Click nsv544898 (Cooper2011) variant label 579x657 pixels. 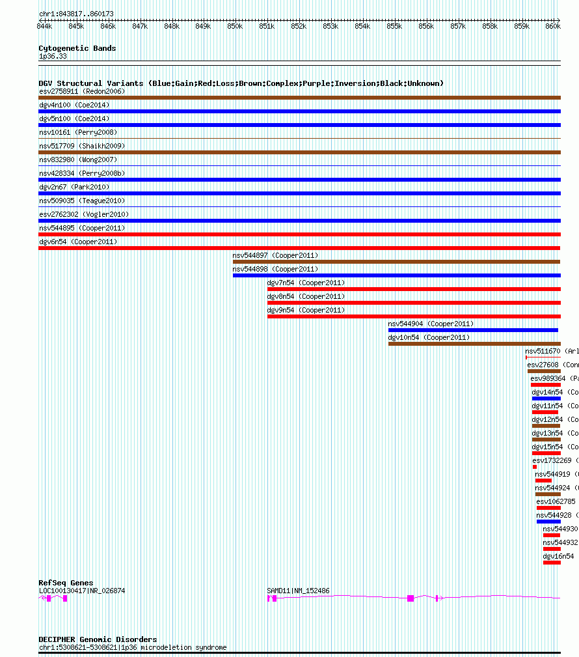pyautogui.click(x=275, y=269)
